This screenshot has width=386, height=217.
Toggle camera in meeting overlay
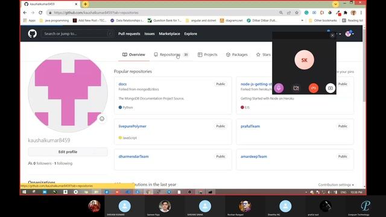[296, 88]
